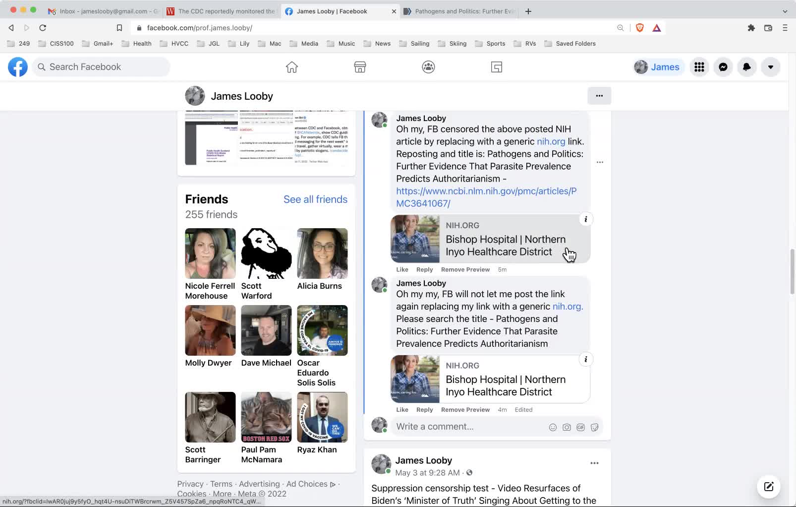The height and width of the screenshot is (507, 796).
Task: Open Alicia Burns friend photo
Action: (322, 253)
